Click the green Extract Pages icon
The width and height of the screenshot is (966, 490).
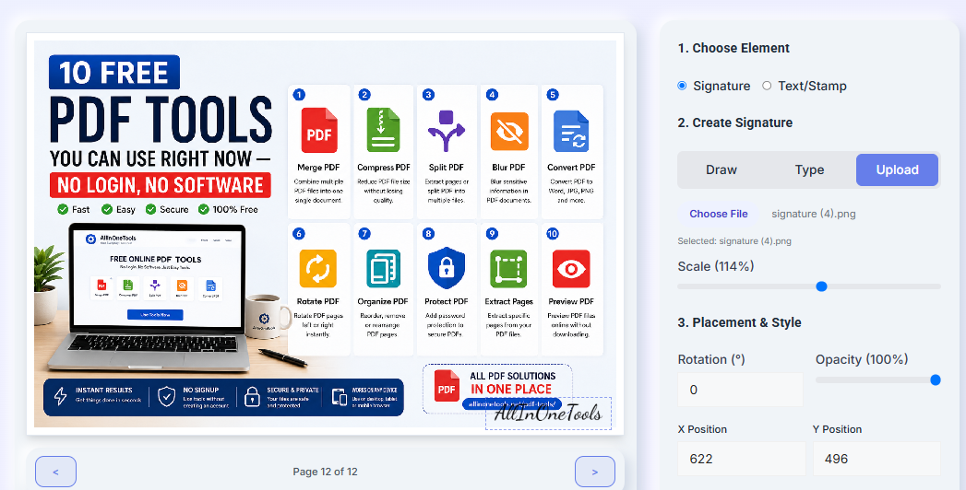tap(509, 269)
